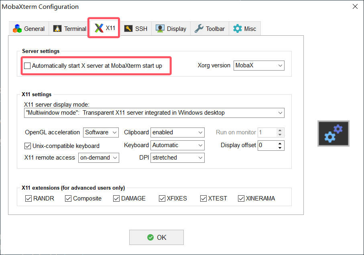
Task: Click the Display monitor icon
Action: [160, 28]
